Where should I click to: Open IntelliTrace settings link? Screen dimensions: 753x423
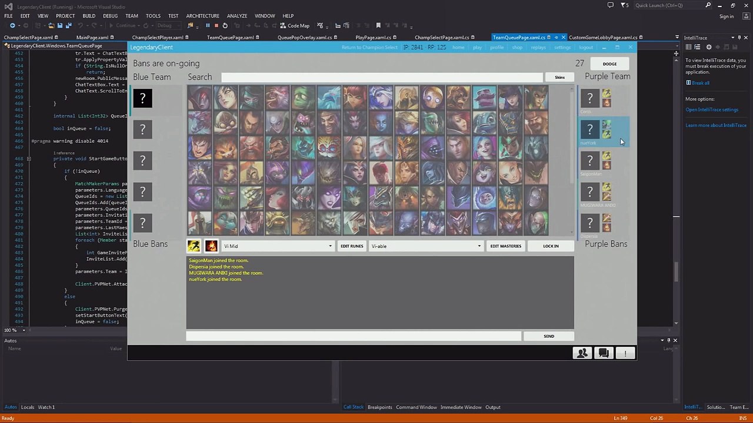pos(711,110)
